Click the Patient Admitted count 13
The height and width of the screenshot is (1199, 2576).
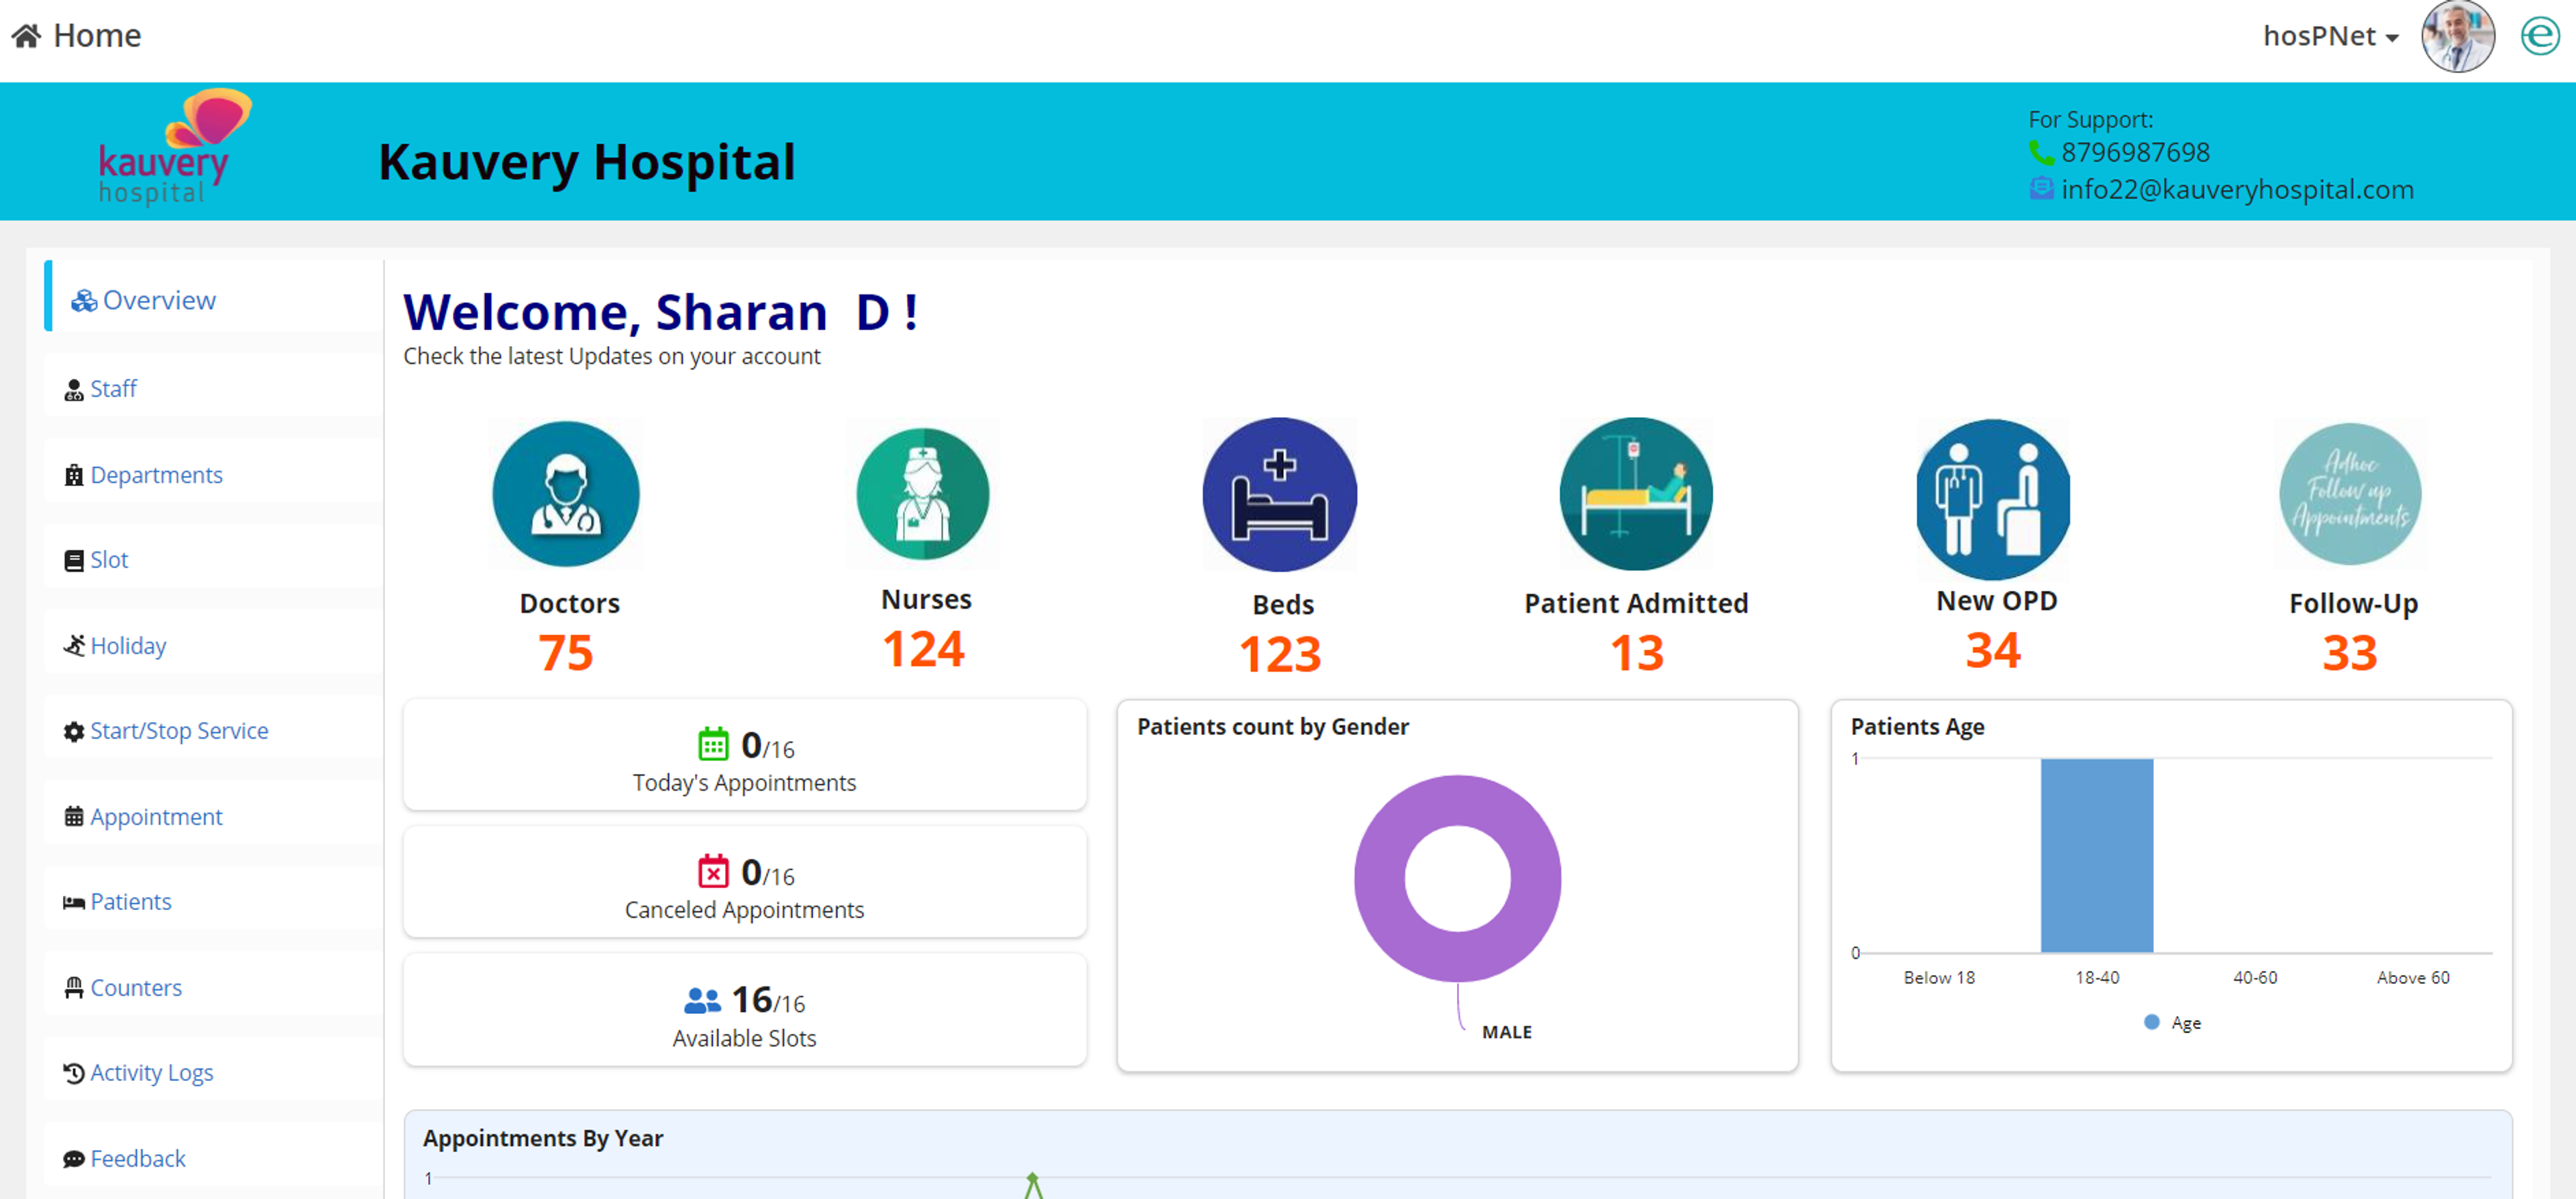point(1637,653)
